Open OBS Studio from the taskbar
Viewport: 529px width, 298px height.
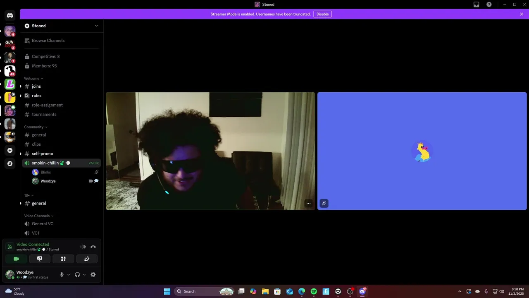(x=350, y=291)
